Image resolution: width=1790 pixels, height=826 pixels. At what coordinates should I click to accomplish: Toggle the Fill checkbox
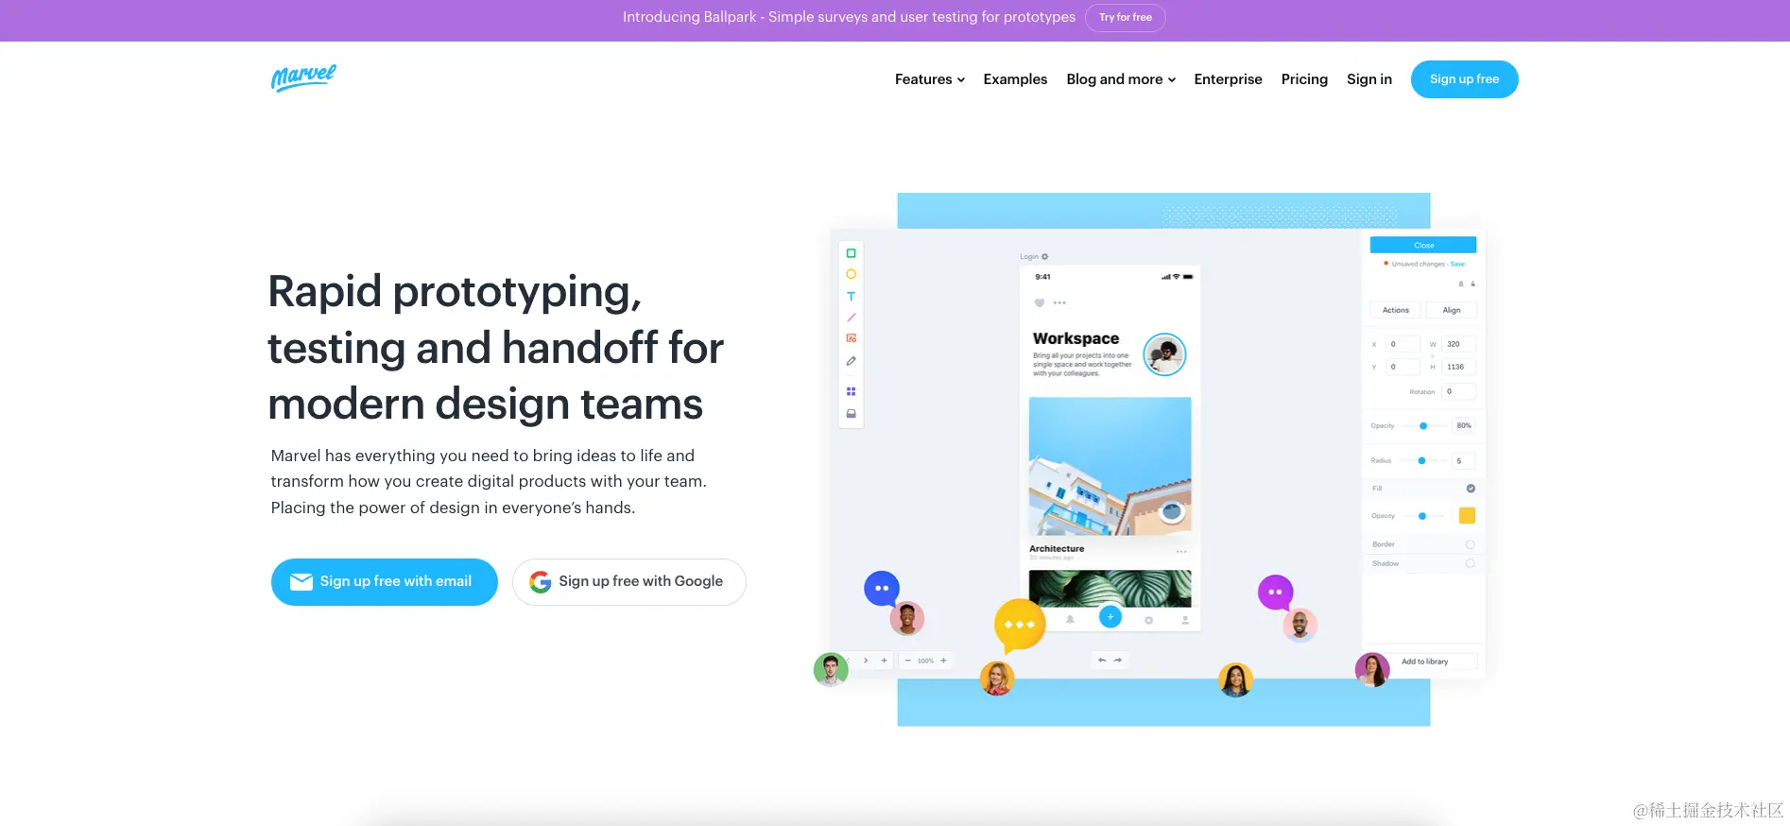(1471, 489)
